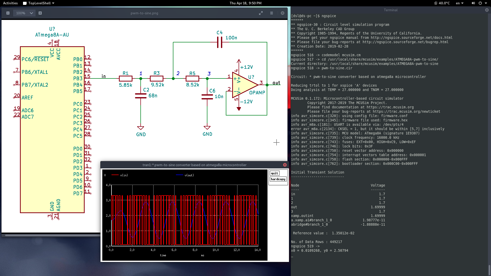Click the zoom in plus icon
Image resolution: width=491 pixels, height=276 pixels.
coord(40,13)
